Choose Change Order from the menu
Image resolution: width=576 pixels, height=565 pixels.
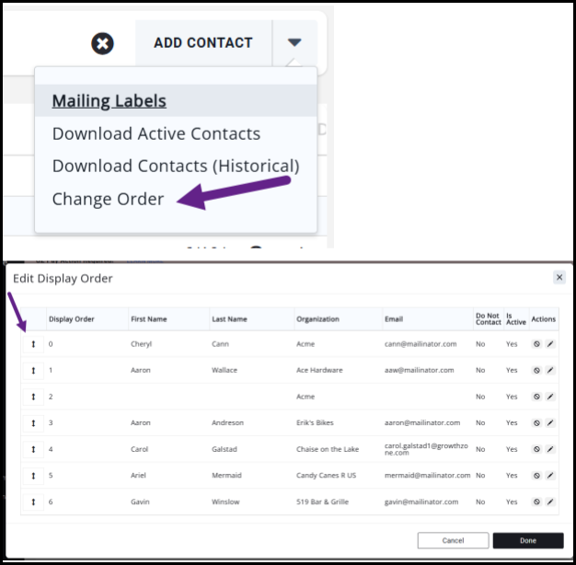tap(109, 199)
